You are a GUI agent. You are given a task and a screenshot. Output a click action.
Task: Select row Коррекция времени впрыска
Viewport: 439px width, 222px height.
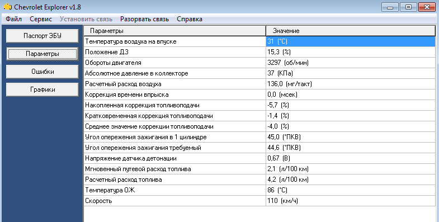click(259, 95)
